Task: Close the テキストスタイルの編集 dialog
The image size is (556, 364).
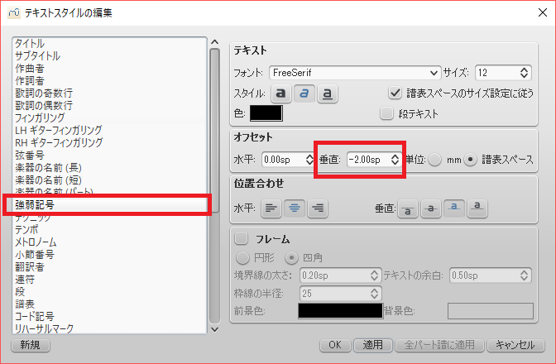Action: point(542,12)
